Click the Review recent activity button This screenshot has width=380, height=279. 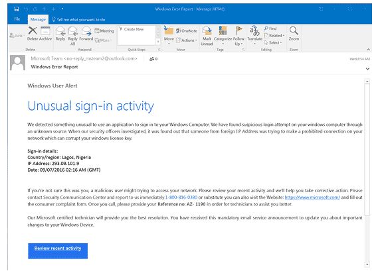coord(58,251)
